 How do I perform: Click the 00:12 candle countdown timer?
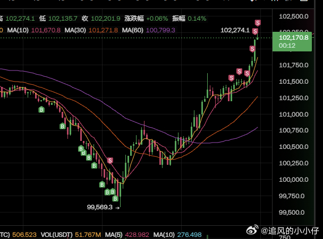pyautogui.click(x=287, y=46)
